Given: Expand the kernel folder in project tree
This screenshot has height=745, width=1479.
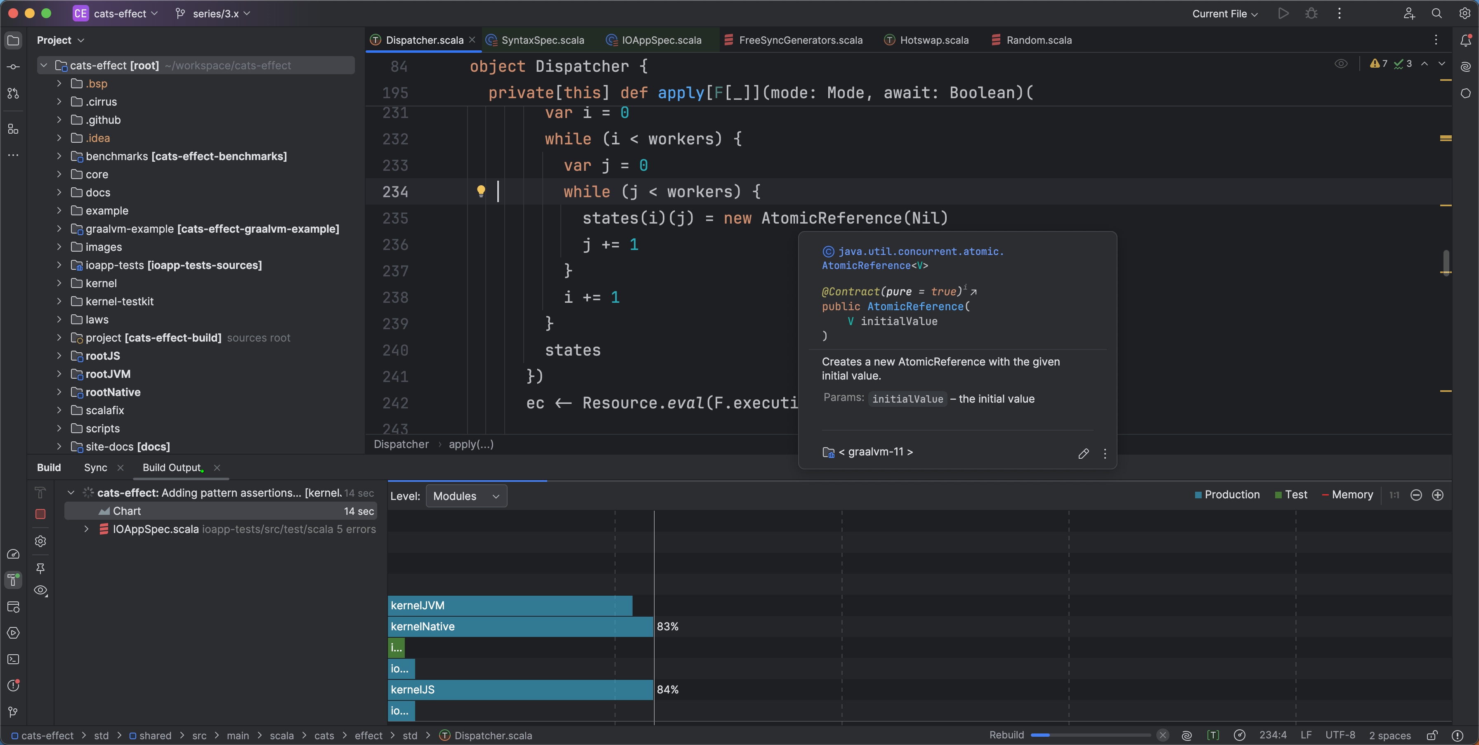Looking at the screenshot, I should [x=60, y=282].
